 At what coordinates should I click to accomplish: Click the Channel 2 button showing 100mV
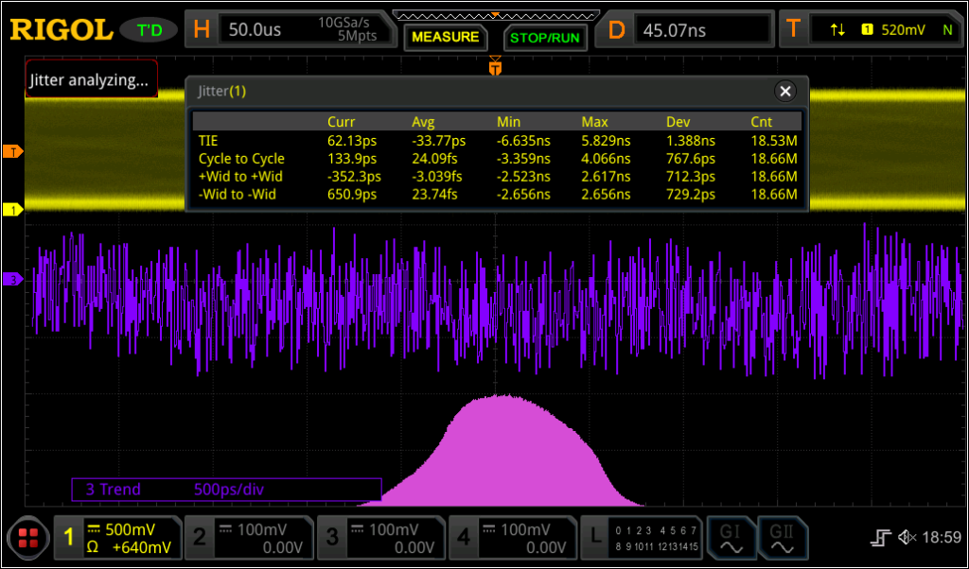point(250,537)
